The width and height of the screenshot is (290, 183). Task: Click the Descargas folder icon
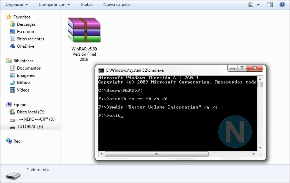(13, 24)
